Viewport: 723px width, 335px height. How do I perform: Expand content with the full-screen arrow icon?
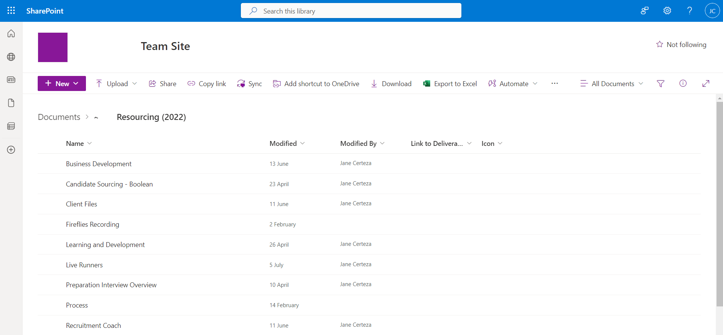coord(706,83)
